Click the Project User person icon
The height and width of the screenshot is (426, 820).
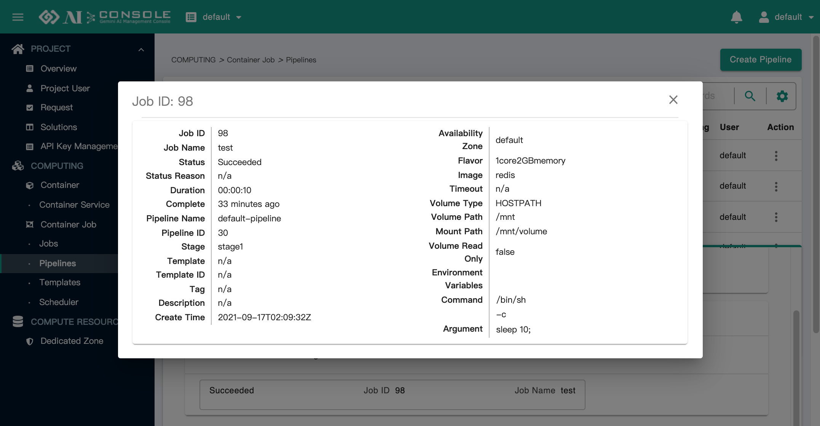[x=30, y=88]
